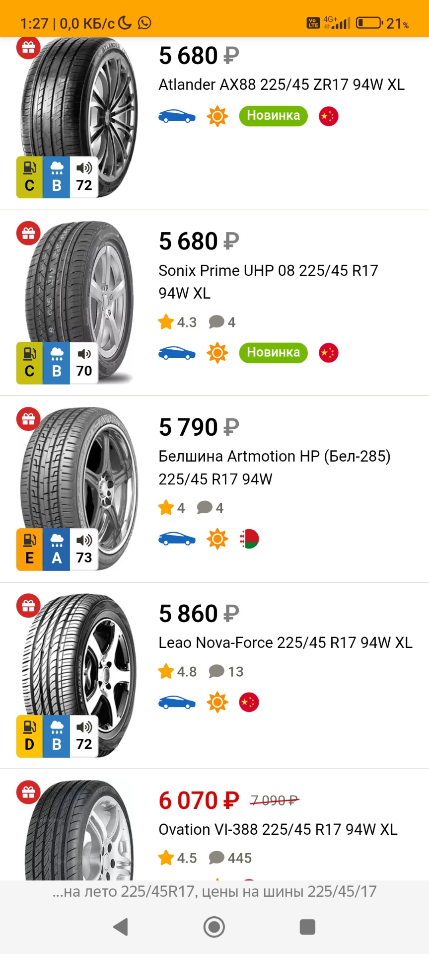Tap the summer sun icon for Leao Nova-Force
The height and width of the screenshot is (954, 429).
[x=217, y=702]
